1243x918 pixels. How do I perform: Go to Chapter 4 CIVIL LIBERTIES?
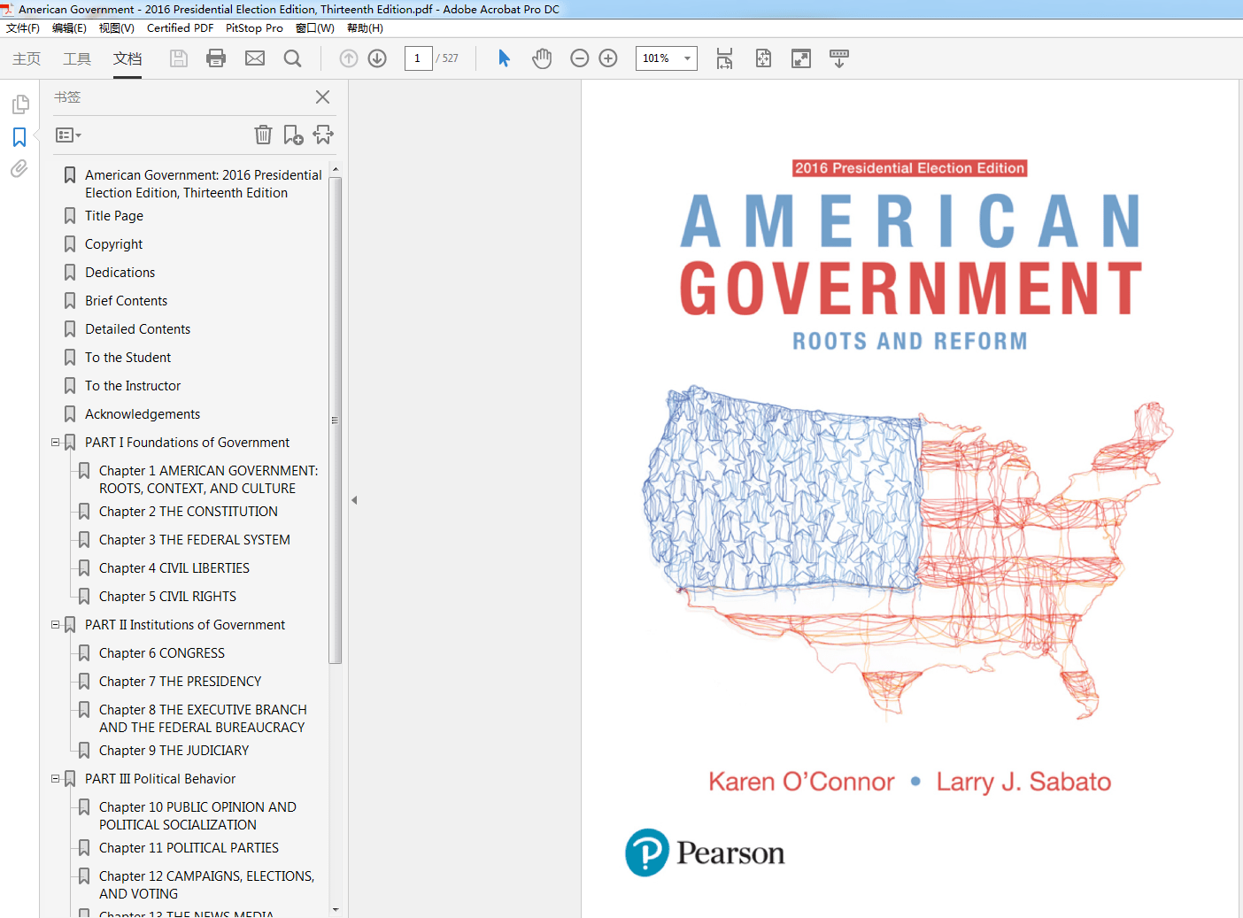174,568
